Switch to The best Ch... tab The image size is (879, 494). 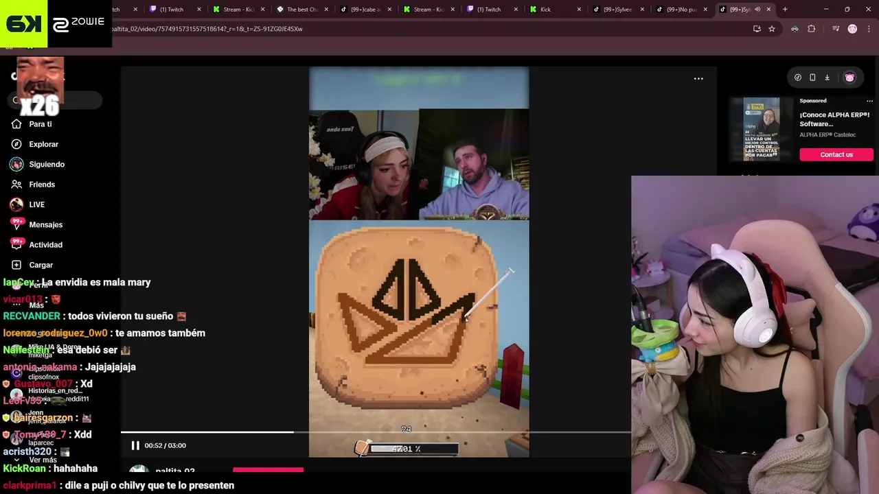point(302,10)
